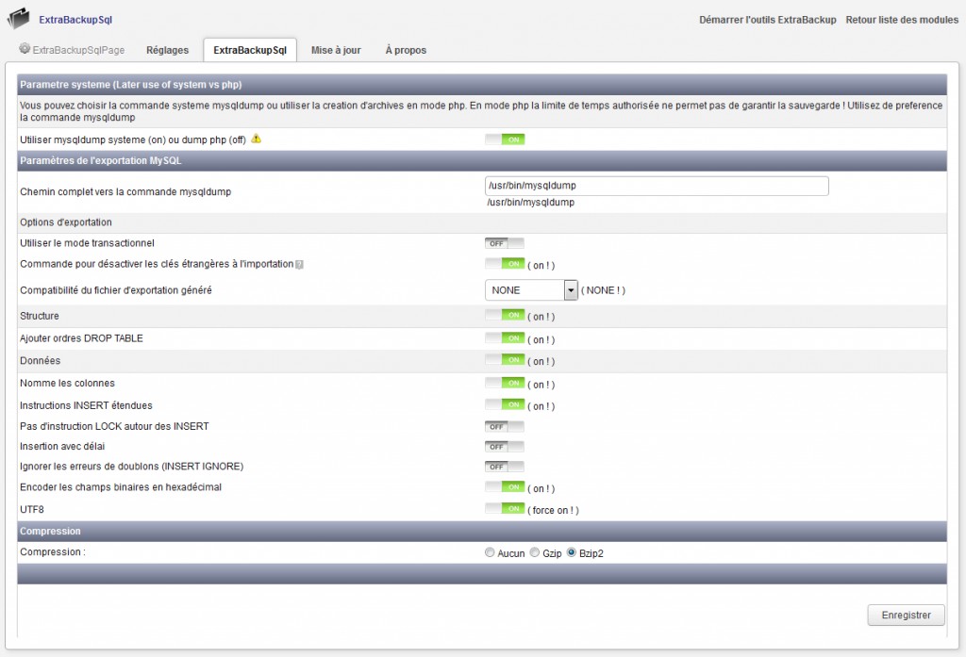Click the Paramètres de l'exportation MySQL header
966x657 pixels.
(482, 160)
